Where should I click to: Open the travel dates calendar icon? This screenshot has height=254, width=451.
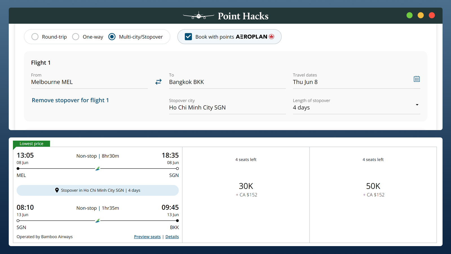(417, 79)
